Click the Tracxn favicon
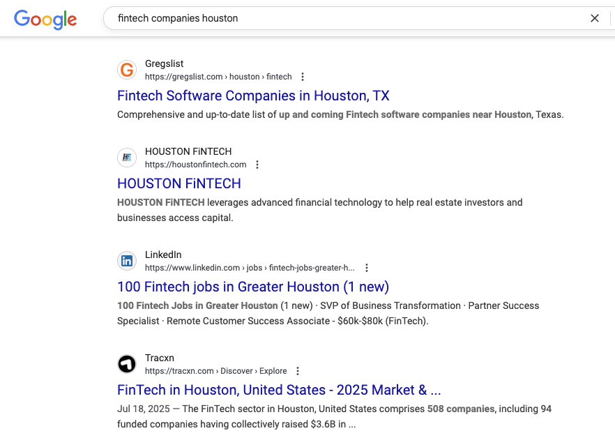 [127, 364]
